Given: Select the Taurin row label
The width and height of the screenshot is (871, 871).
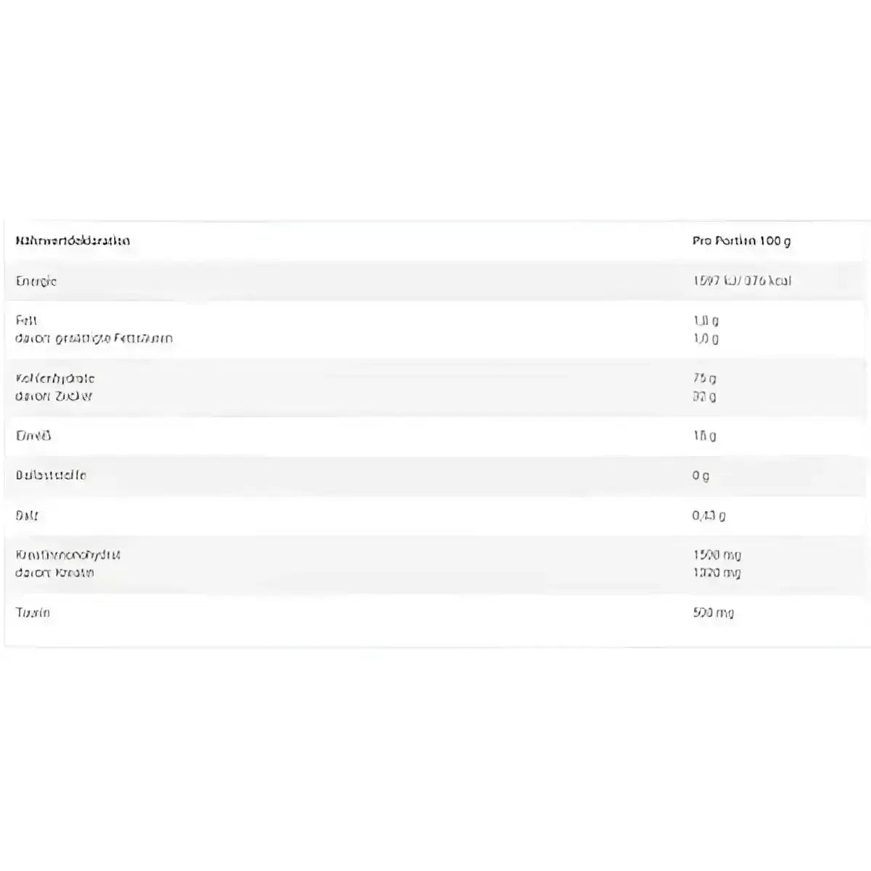Looking at the screenshot, I should (33, 613).
